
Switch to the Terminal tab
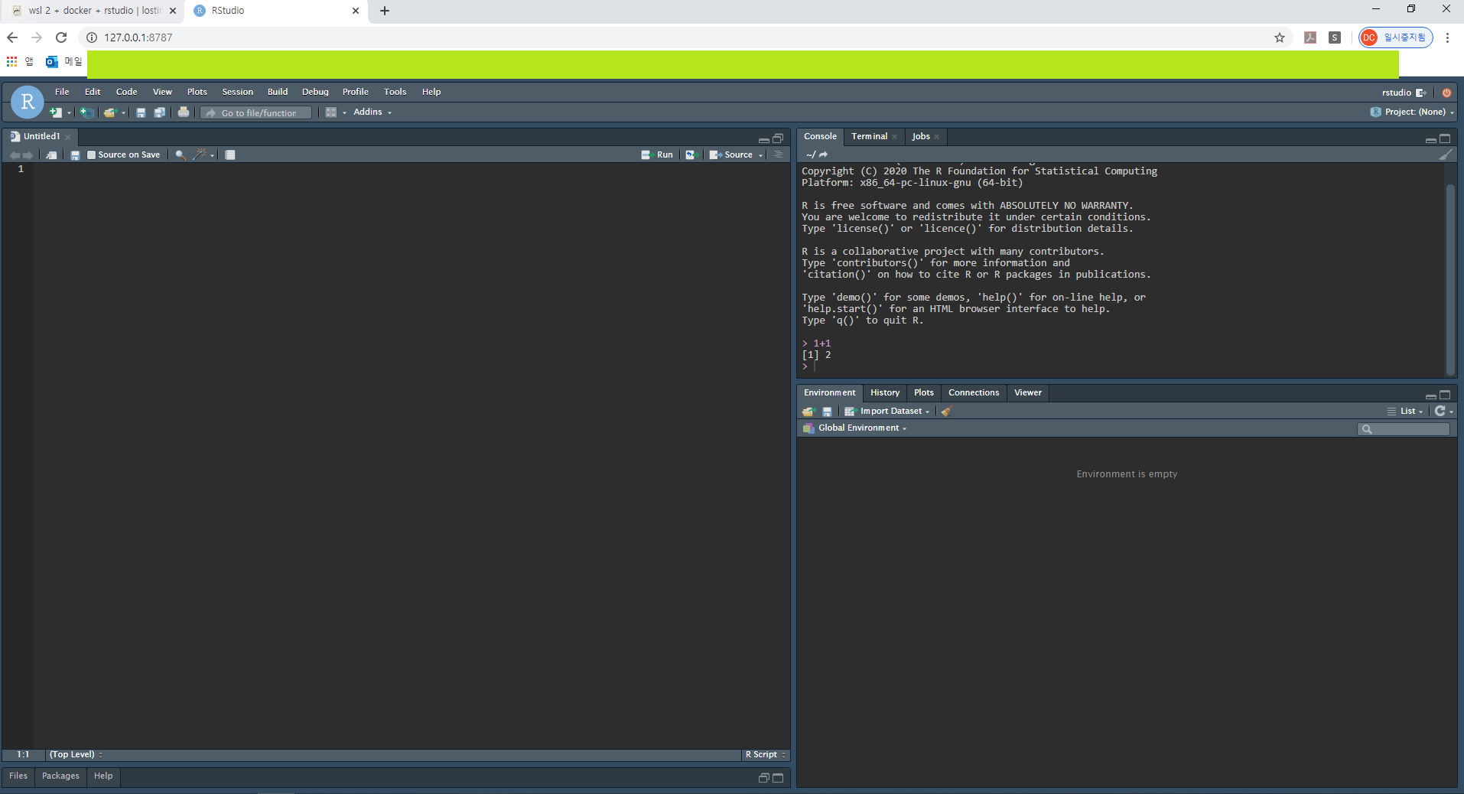[870, 137]
